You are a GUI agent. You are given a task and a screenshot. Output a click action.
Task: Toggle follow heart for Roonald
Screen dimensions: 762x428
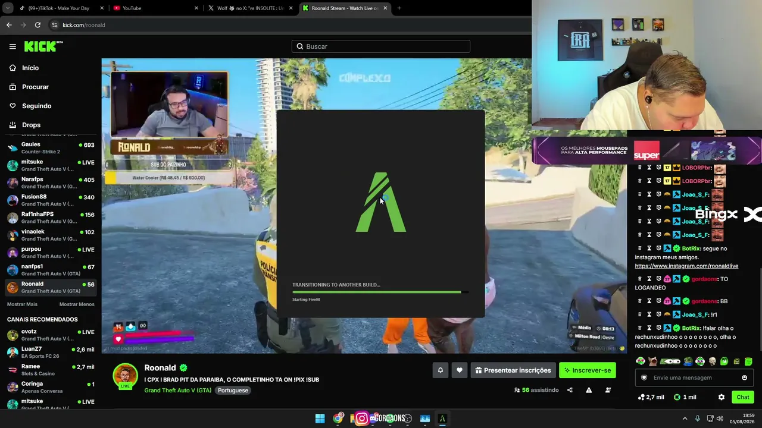click(460, 370)
